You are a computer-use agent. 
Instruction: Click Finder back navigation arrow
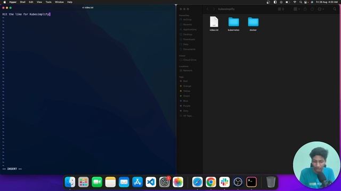[208, 9]
